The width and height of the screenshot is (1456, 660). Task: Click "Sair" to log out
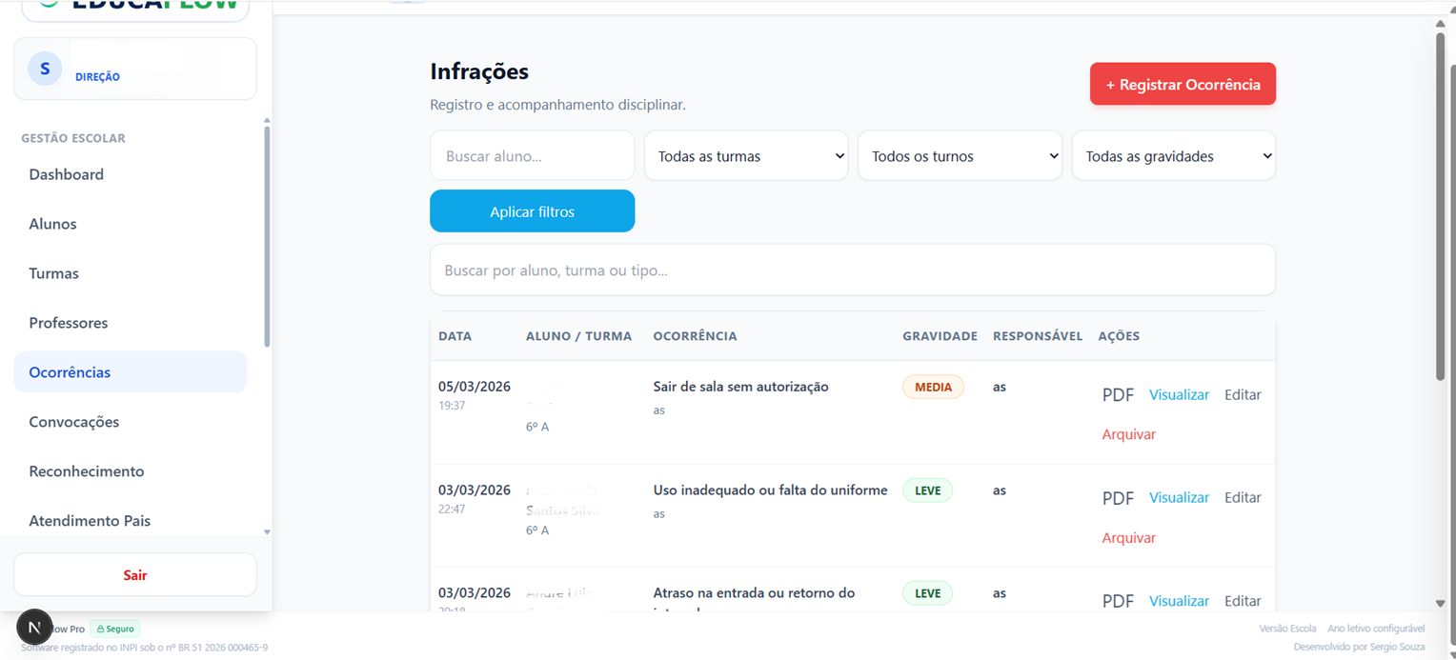point(134,575)
